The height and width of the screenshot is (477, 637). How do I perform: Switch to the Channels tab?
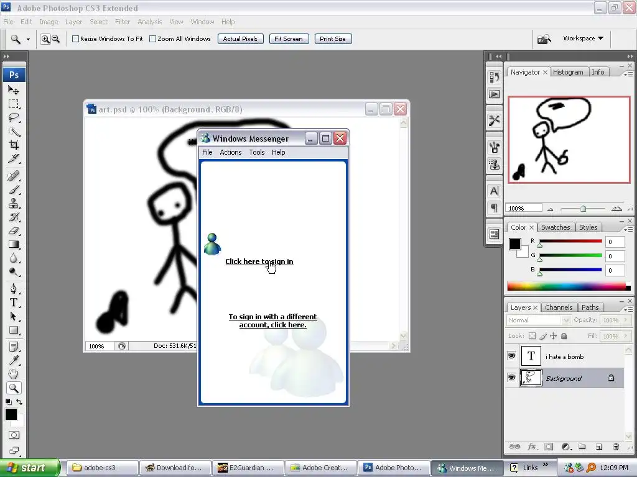(558, 307)
